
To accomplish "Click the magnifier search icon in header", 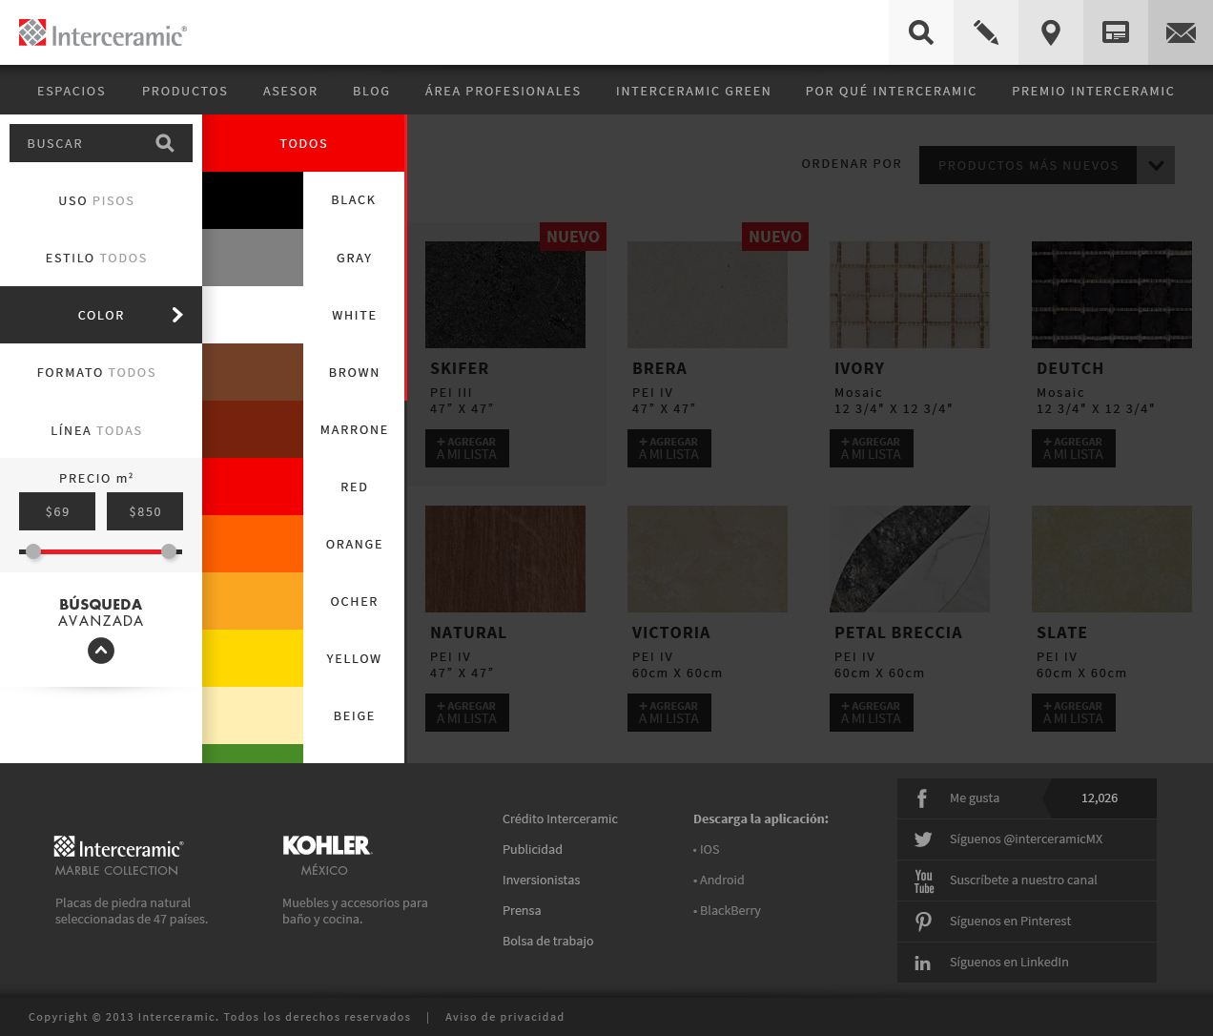I will coord(920,32).
